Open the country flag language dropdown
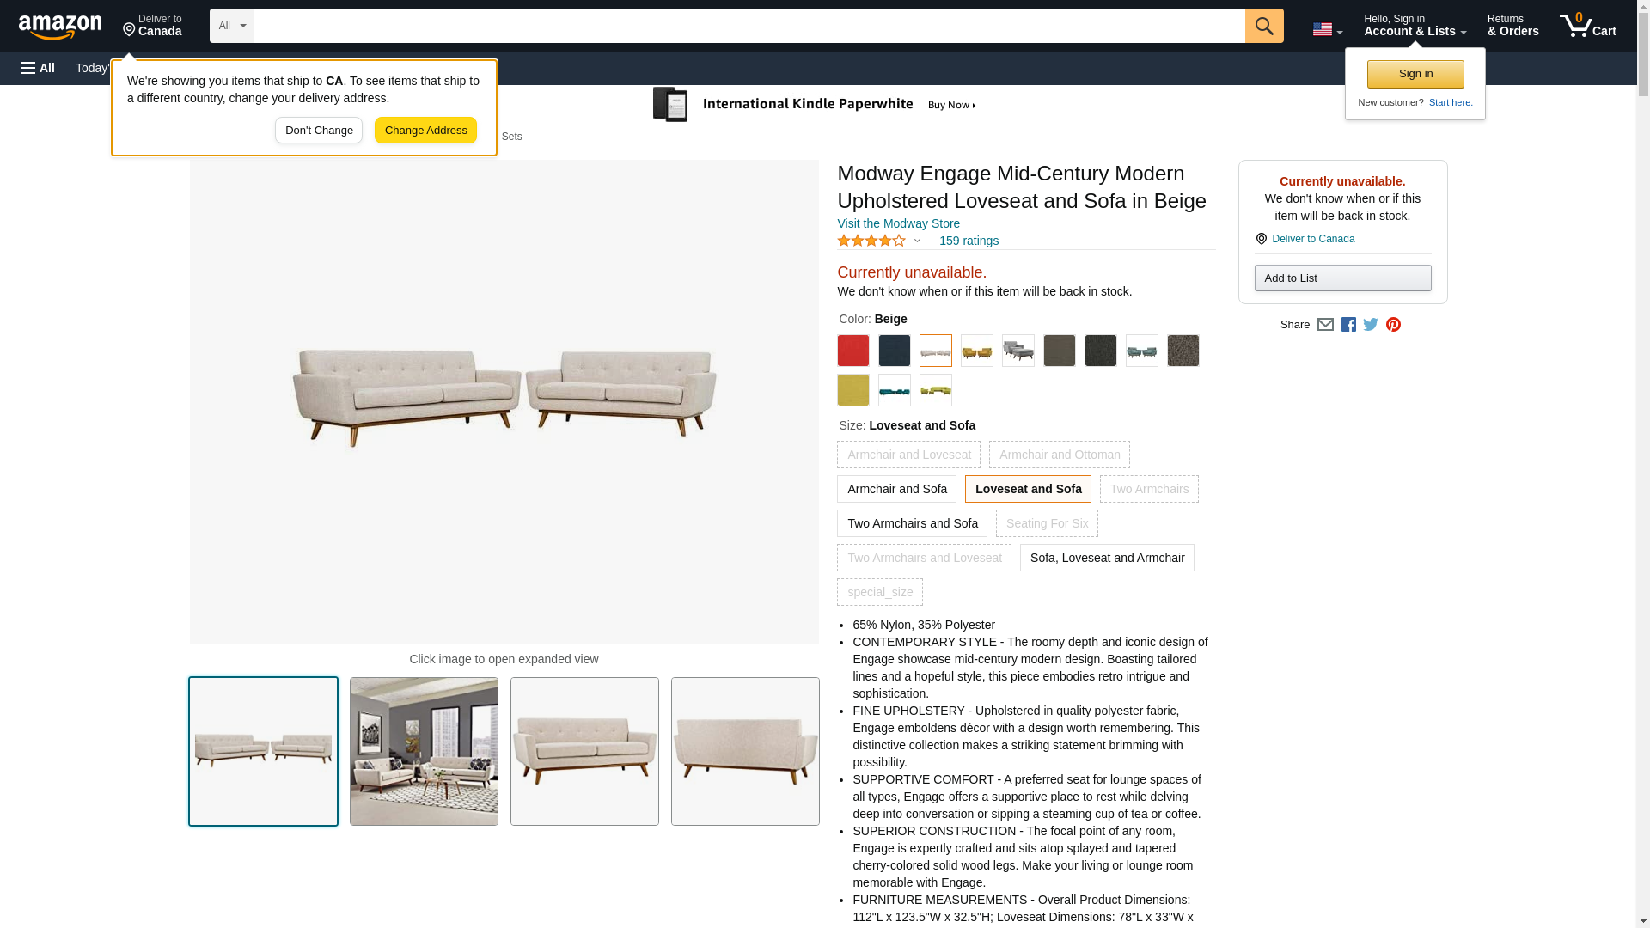Image resolution: width=1650 pixels, height=928 pixels. coord(1327,29)
